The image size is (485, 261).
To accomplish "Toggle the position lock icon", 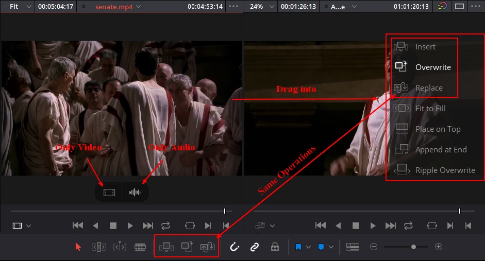I will pyautogui.click(x=275, y=247).
